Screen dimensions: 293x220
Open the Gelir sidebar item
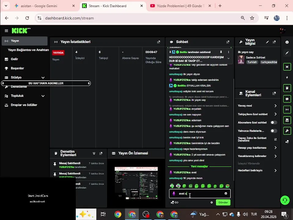14,59
